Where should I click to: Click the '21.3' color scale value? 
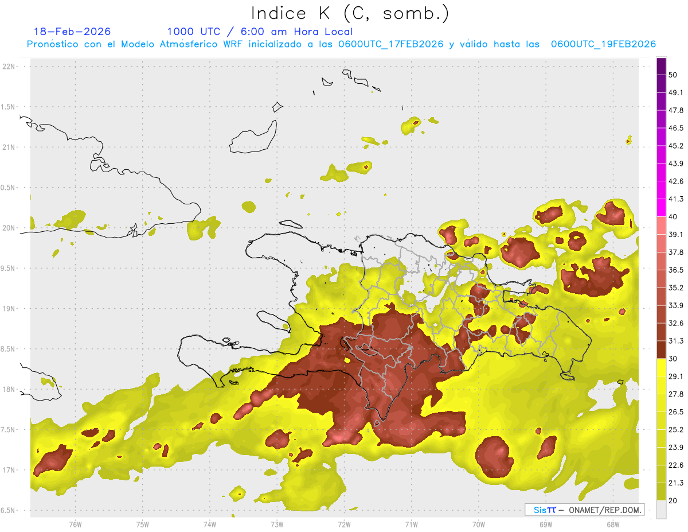676,483
